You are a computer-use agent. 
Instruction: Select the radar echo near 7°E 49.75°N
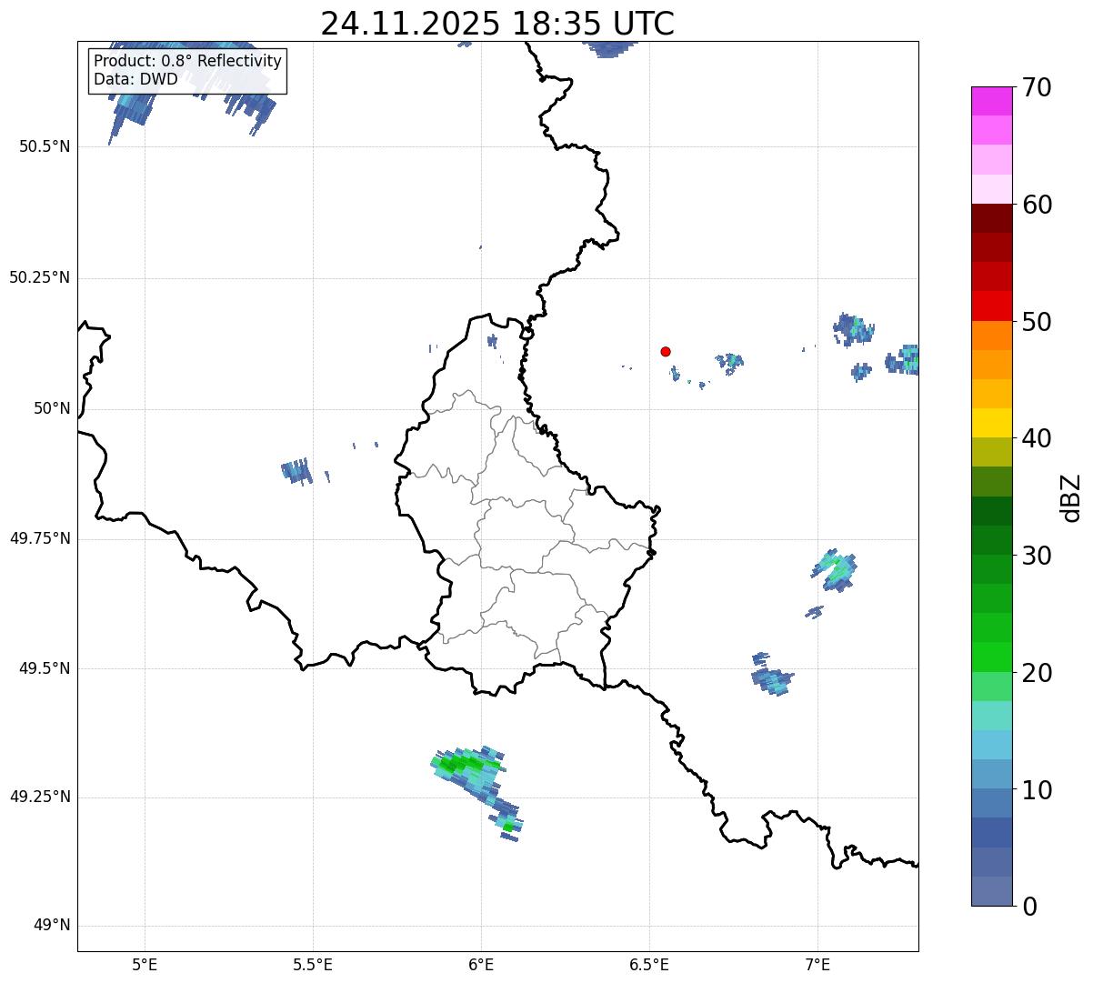(x=835, y=570)
